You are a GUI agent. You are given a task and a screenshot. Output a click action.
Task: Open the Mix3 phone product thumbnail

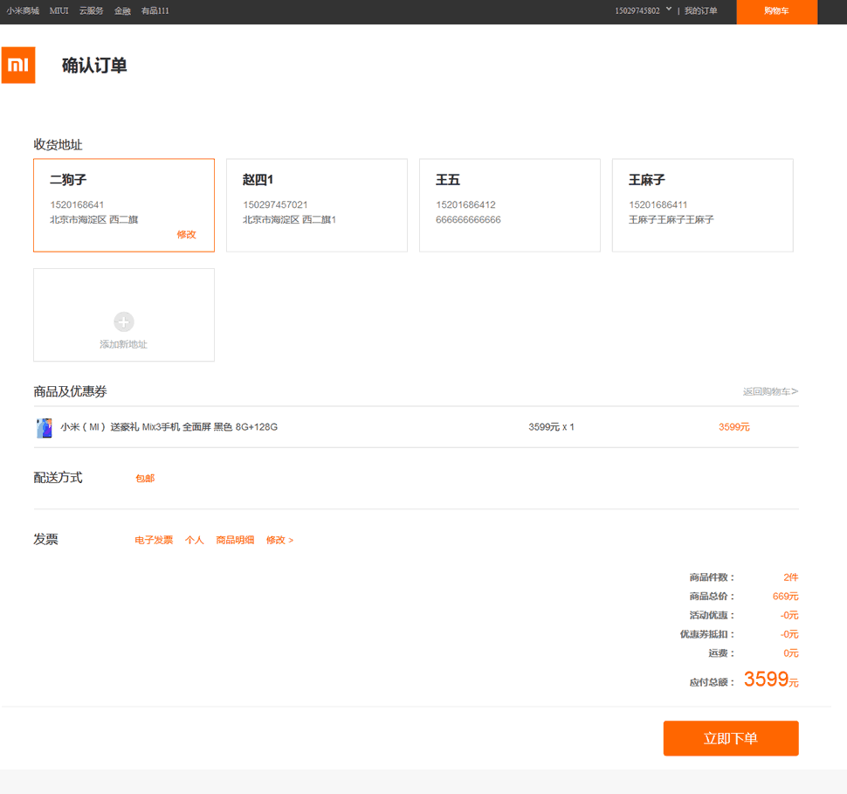point(45,427)
